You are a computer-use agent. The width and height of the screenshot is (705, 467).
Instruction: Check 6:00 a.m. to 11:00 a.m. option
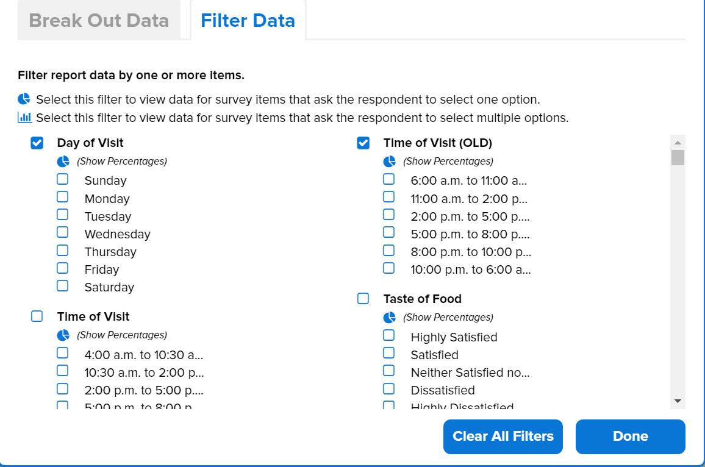coord(389,179)
